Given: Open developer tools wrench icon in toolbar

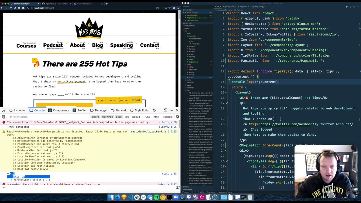Looking at the screenshot, I should coord(10,8).
